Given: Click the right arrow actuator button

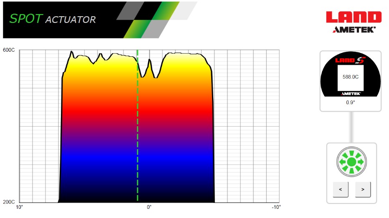Looking at the screenshot, I should coord(363,190).
